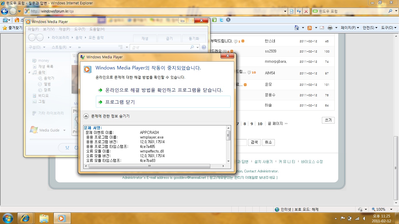Open the 스트림(R) dropdown in Media Player
This screenshot has height=224, width=399.
tap(62, 47)
